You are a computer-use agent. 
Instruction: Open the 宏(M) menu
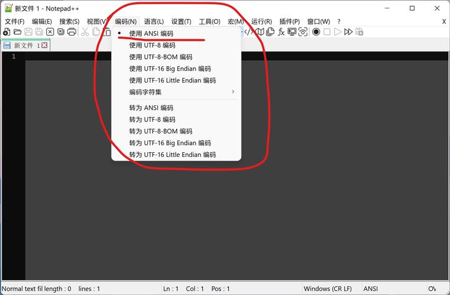coord(235,21)
